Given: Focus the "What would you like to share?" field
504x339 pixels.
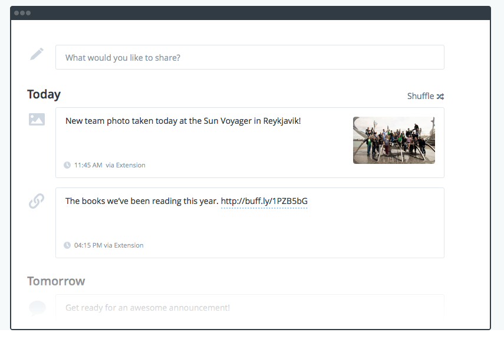Looking at the screenshot, I should click(250, 57).
